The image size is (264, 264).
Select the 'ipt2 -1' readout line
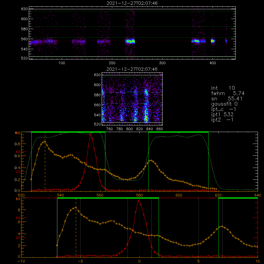[222, 120]
